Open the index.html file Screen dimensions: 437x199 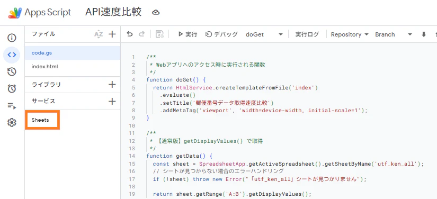point(73,67)
